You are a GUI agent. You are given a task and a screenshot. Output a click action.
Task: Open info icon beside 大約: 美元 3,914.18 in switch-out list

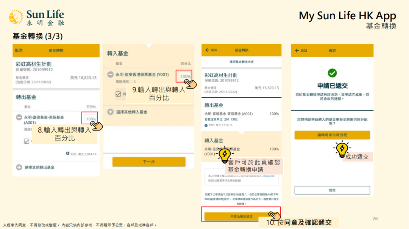[x=67, y=154]
